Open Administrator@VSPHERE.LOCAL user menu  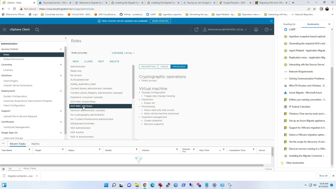click(x=225, y=29)
